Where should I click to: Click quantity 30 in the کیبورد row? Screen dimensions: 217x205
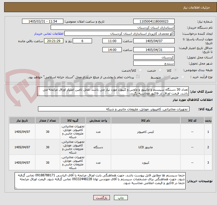click(48, 163)
